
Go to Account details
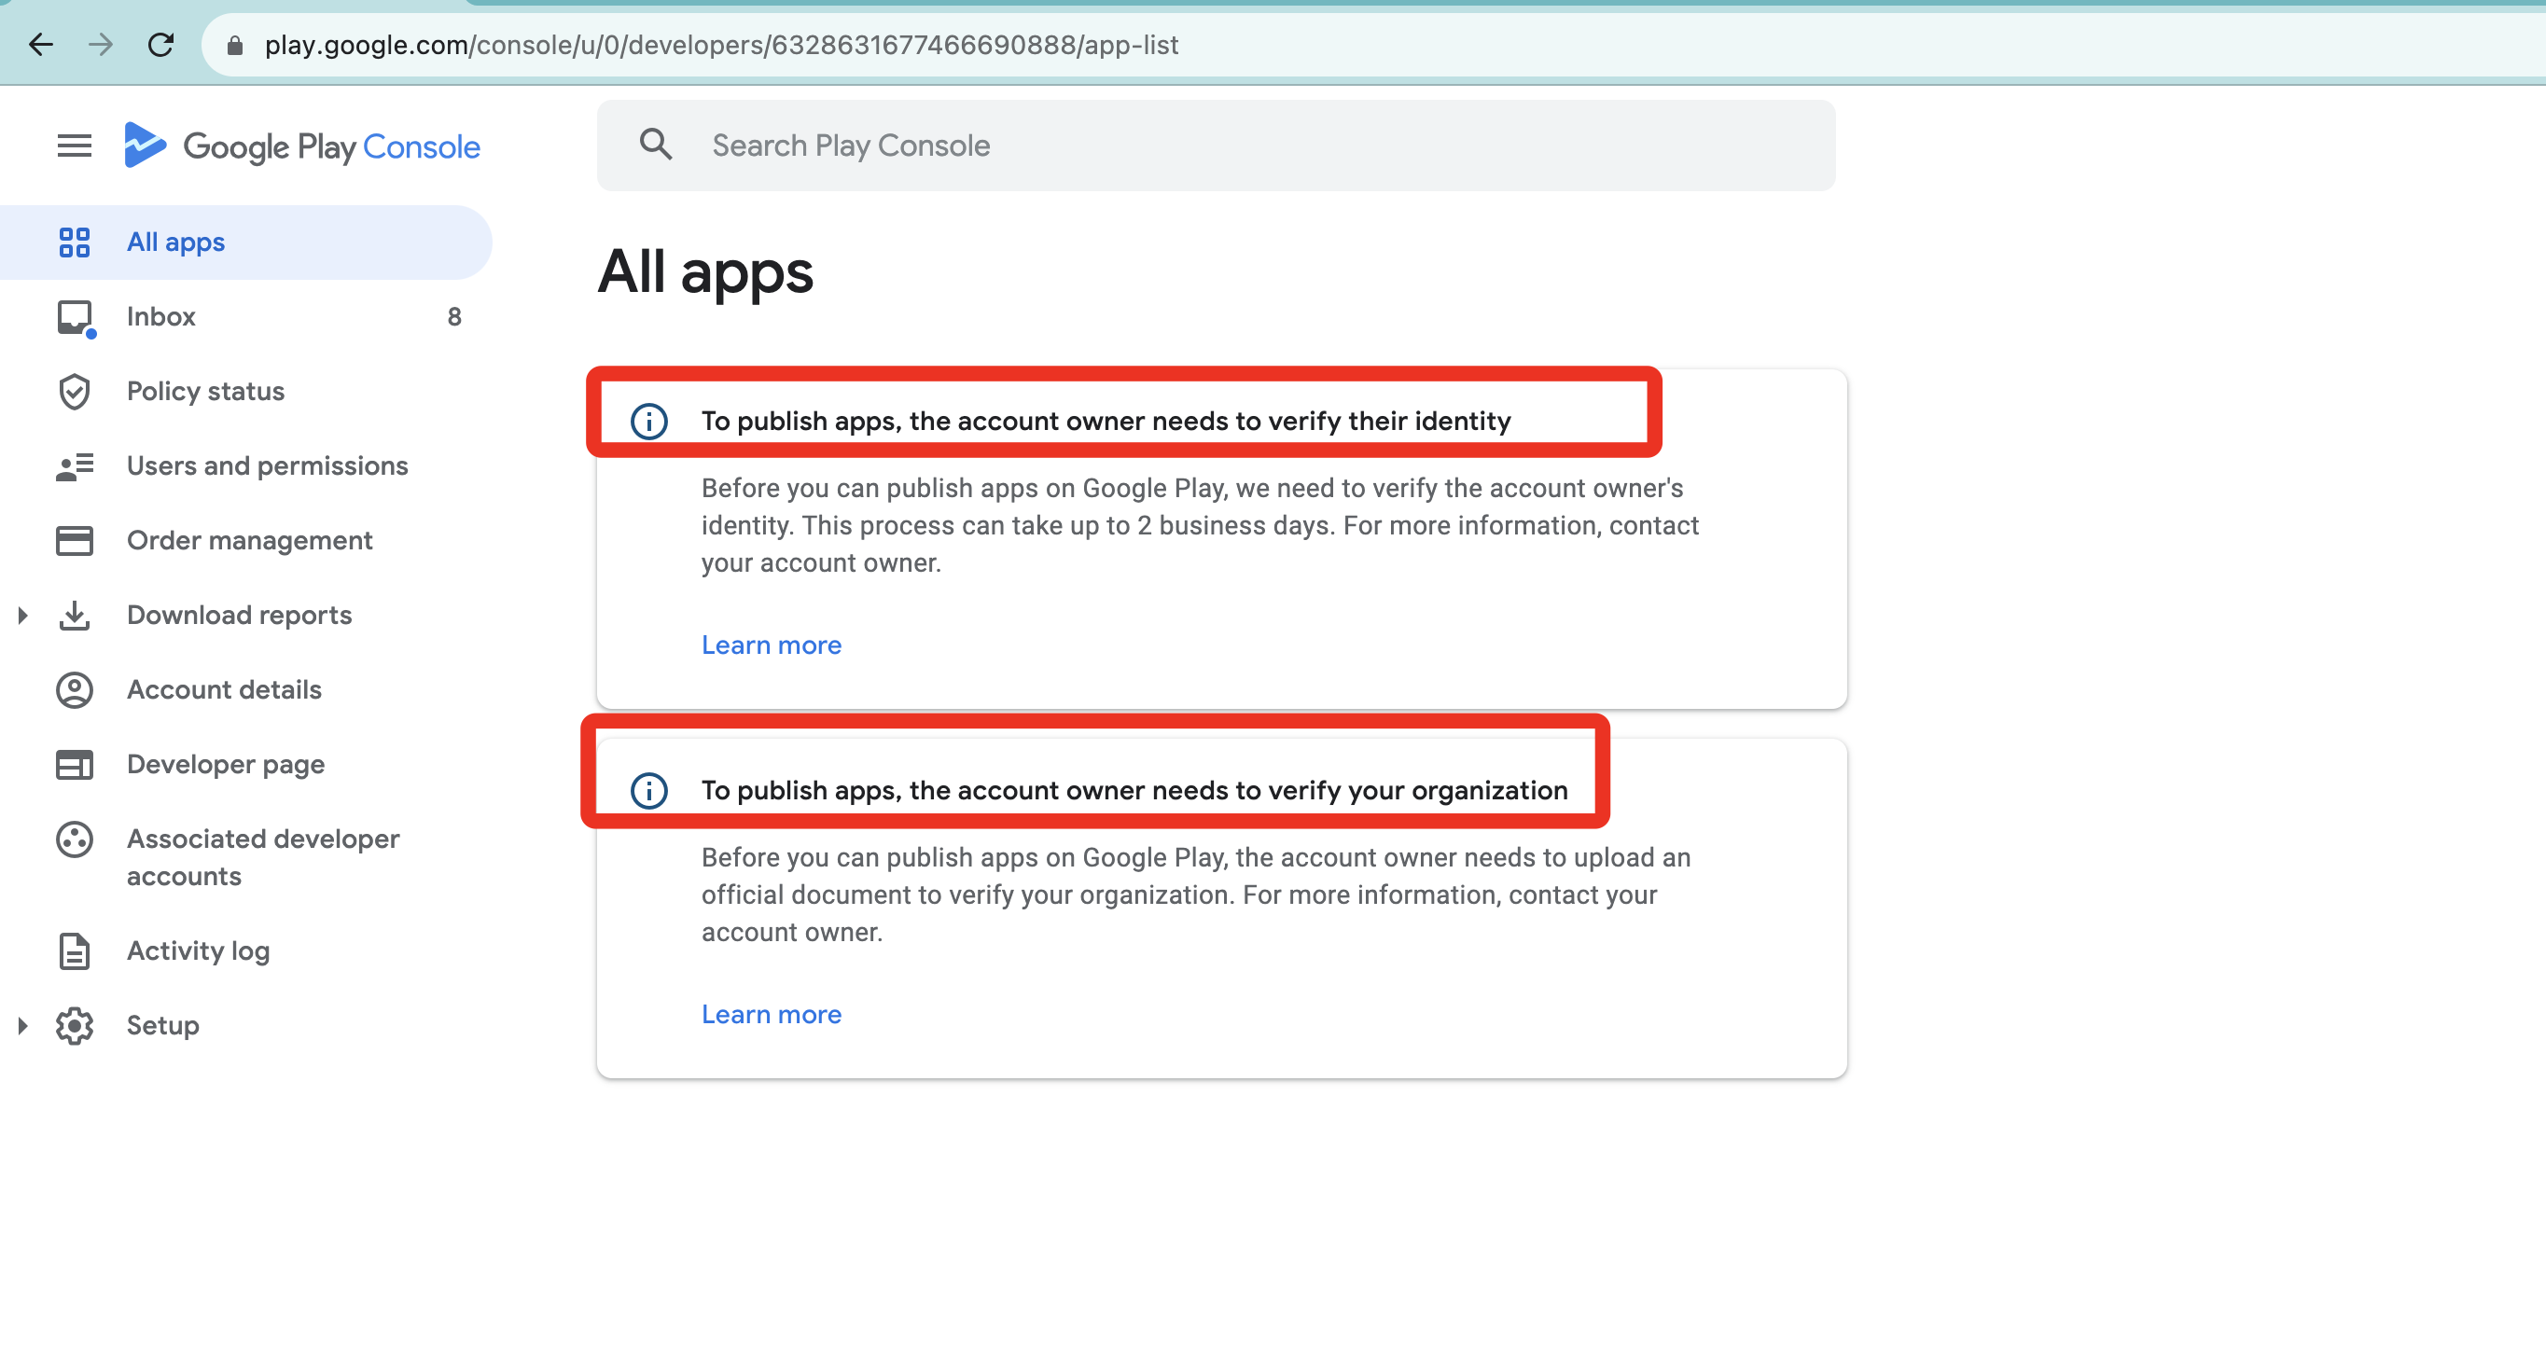click(224, 690)
